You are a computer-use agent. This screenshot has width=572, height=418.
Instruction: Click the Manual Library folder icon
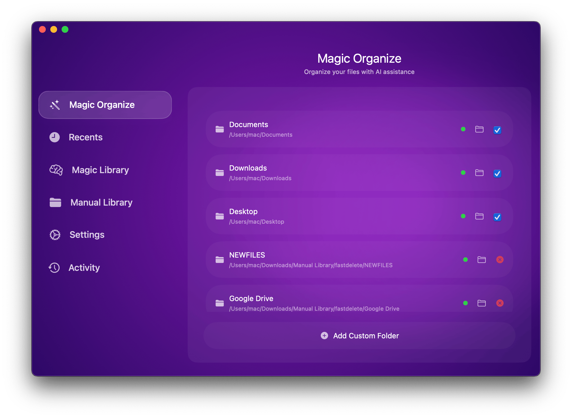(x=55, y=203)
